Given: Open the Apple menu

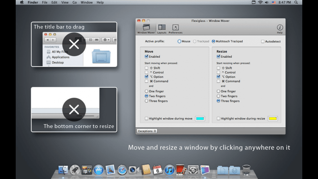Looking at the screenshot, I should (x=22, y=3).
